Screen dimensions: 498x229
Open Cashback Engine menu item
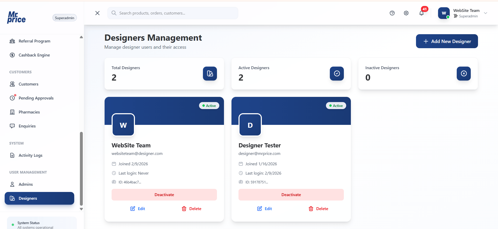point(39,55)
